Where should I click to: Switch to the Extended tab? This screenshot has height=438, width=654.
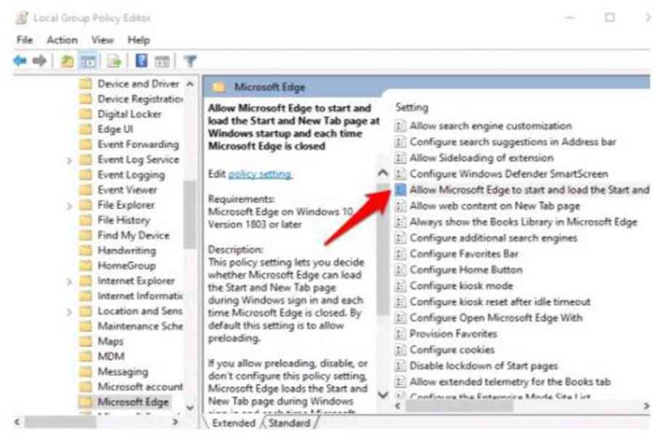click(x=234, y=423)
